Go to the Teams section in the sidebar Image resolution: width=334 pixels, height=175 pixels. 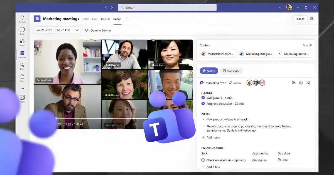pos(22,43)
